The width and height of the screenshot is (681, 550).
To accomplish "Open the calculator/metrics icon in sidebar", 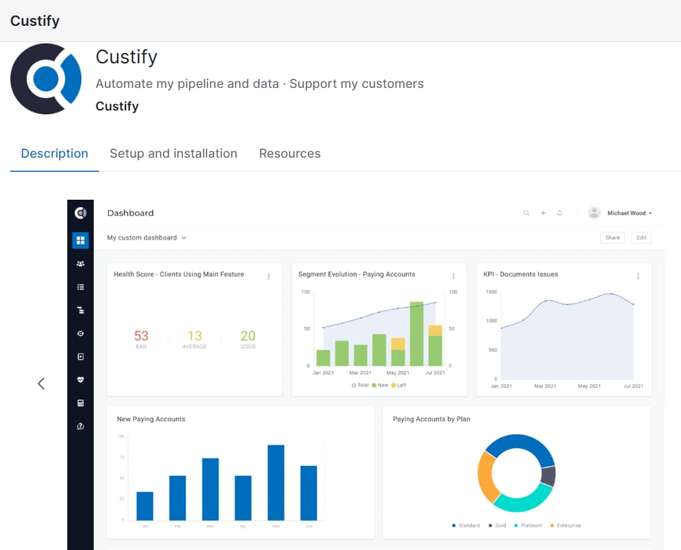I will tap(80, 403).
